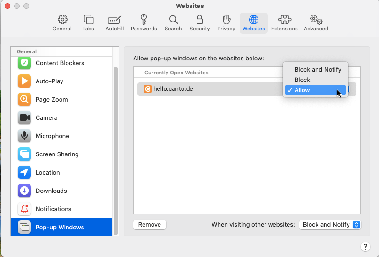379x257 pixels.
Task: Select Notifications in the sidebar
Action: click(61, 209)
